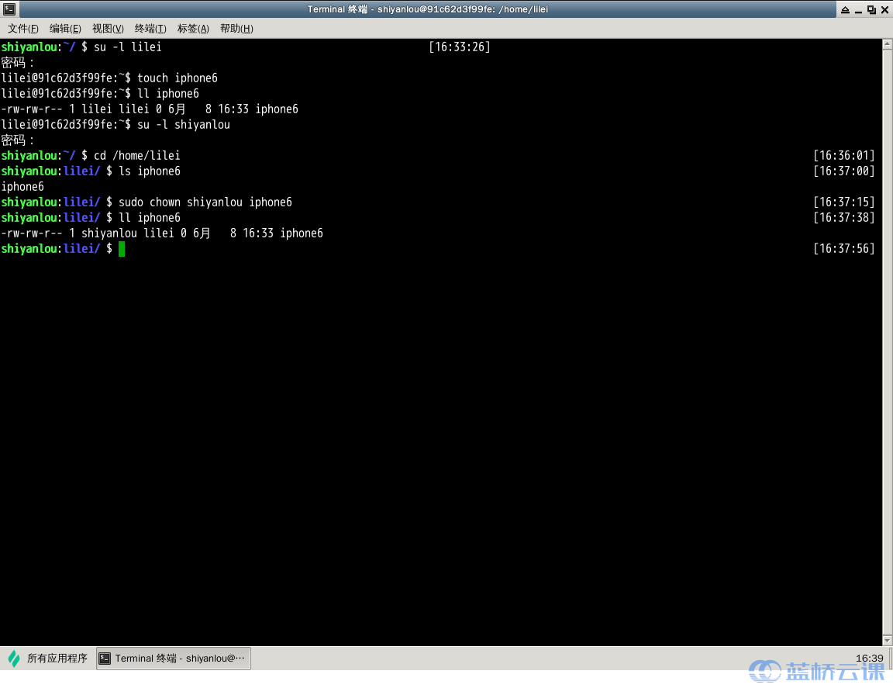Click the green leaf applications icon
This screenshot has height=695, width=893.
coord(14,659)
